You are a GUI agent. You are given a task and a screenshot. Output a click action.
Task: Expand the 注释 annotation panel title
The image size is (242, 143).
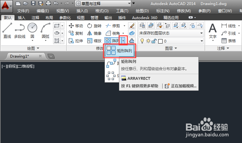223,48
